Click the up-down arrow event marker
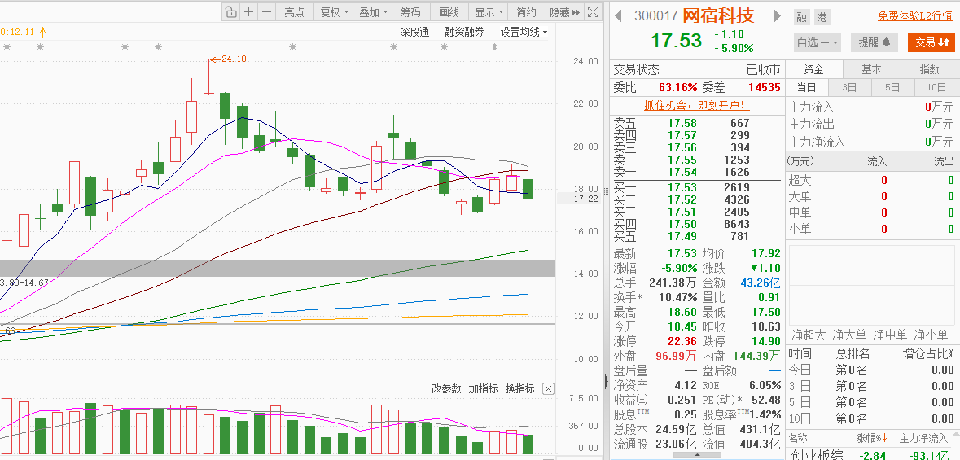This screenshot has width=960, height=460. (494, 46)
